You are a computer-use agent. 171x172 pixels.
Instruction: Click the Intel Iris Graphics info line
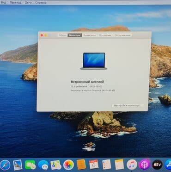pyautogui.click(x=93, y=90)
